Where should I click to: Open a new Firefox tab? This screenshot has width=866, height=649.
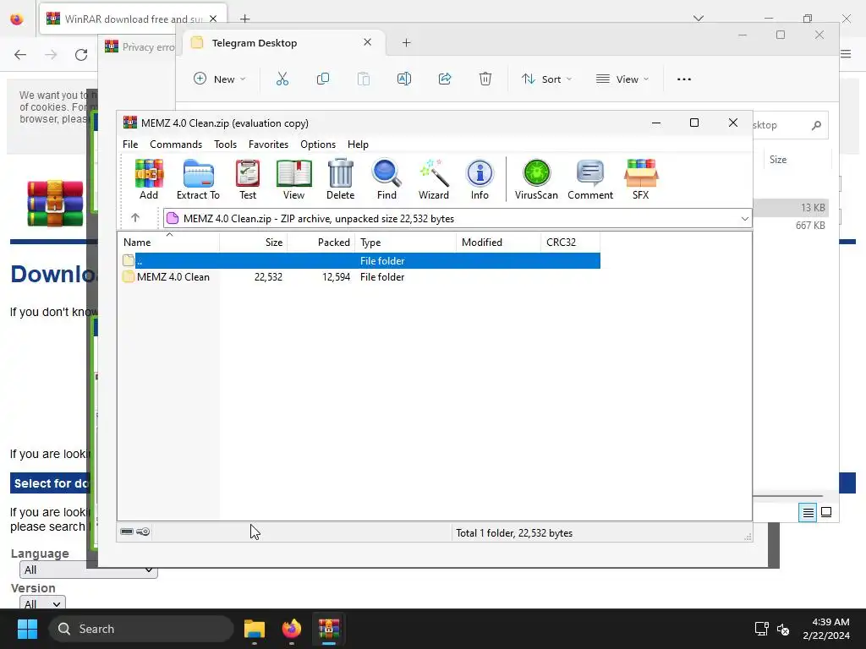tap(244, 19)
